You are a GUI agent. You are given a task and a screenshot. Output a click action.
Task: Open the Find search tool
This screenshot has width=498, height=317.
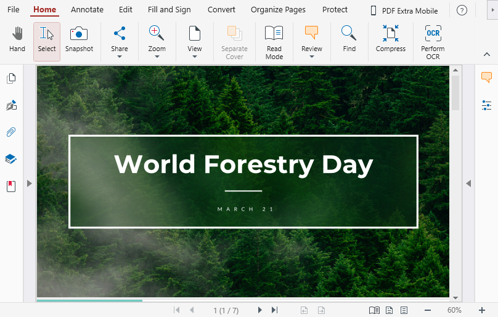(349, 40)
